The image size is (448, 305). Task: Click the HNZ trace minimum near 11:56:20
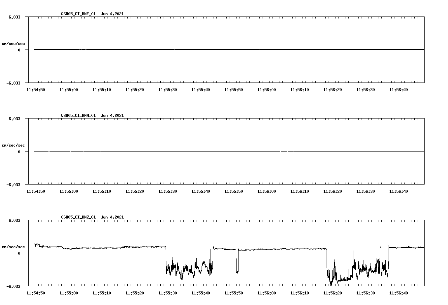pyautogui.click(x=331, y=283)
